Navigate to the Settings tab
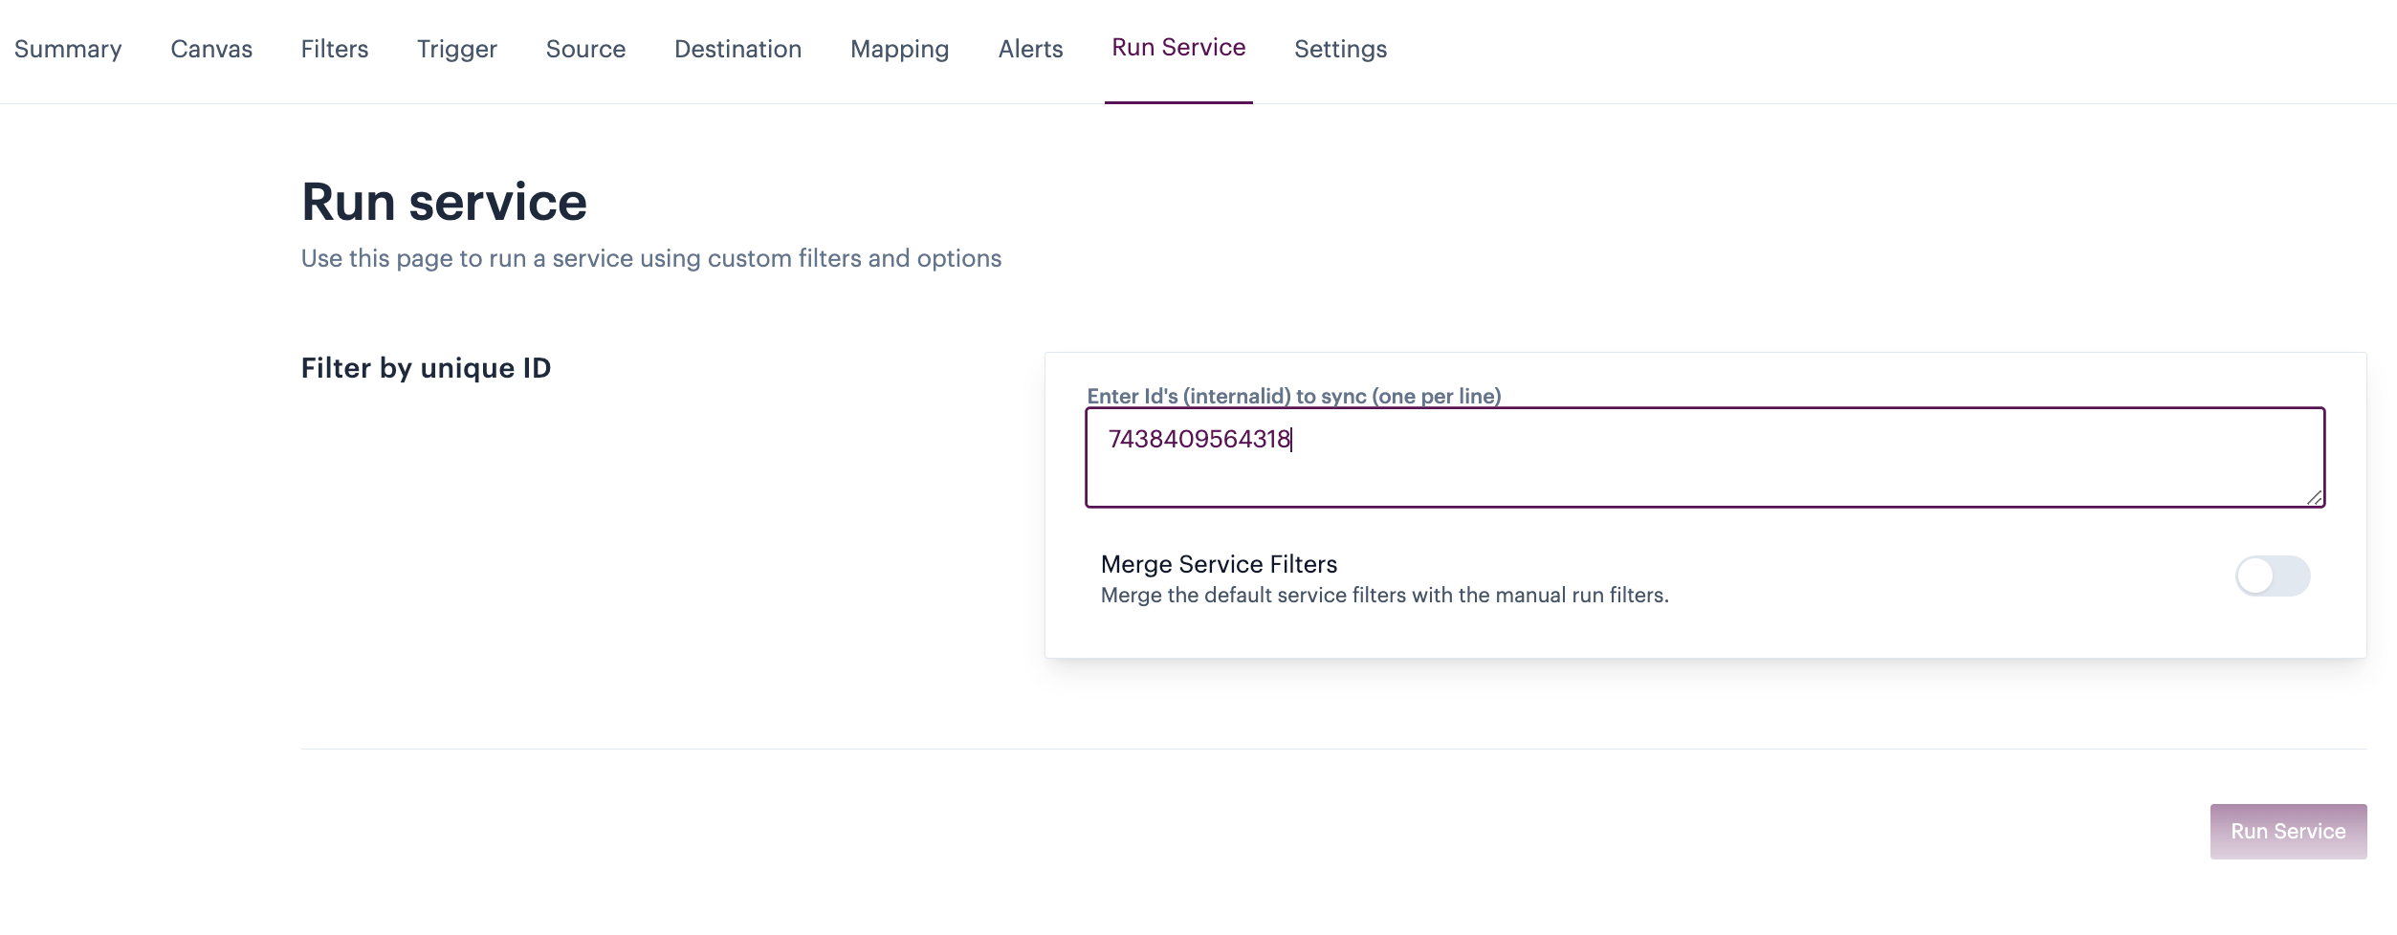 point(1340,49)
